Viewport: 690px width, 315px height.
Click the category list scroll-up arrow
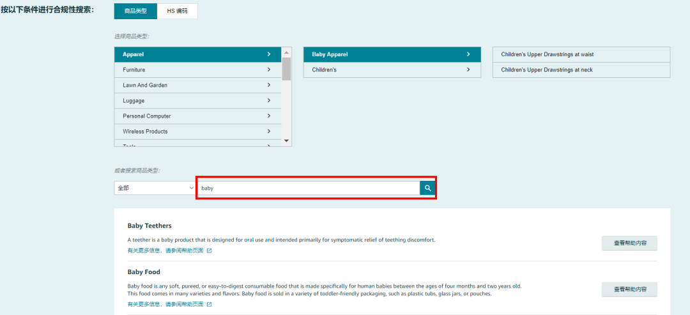pos(286,52)
